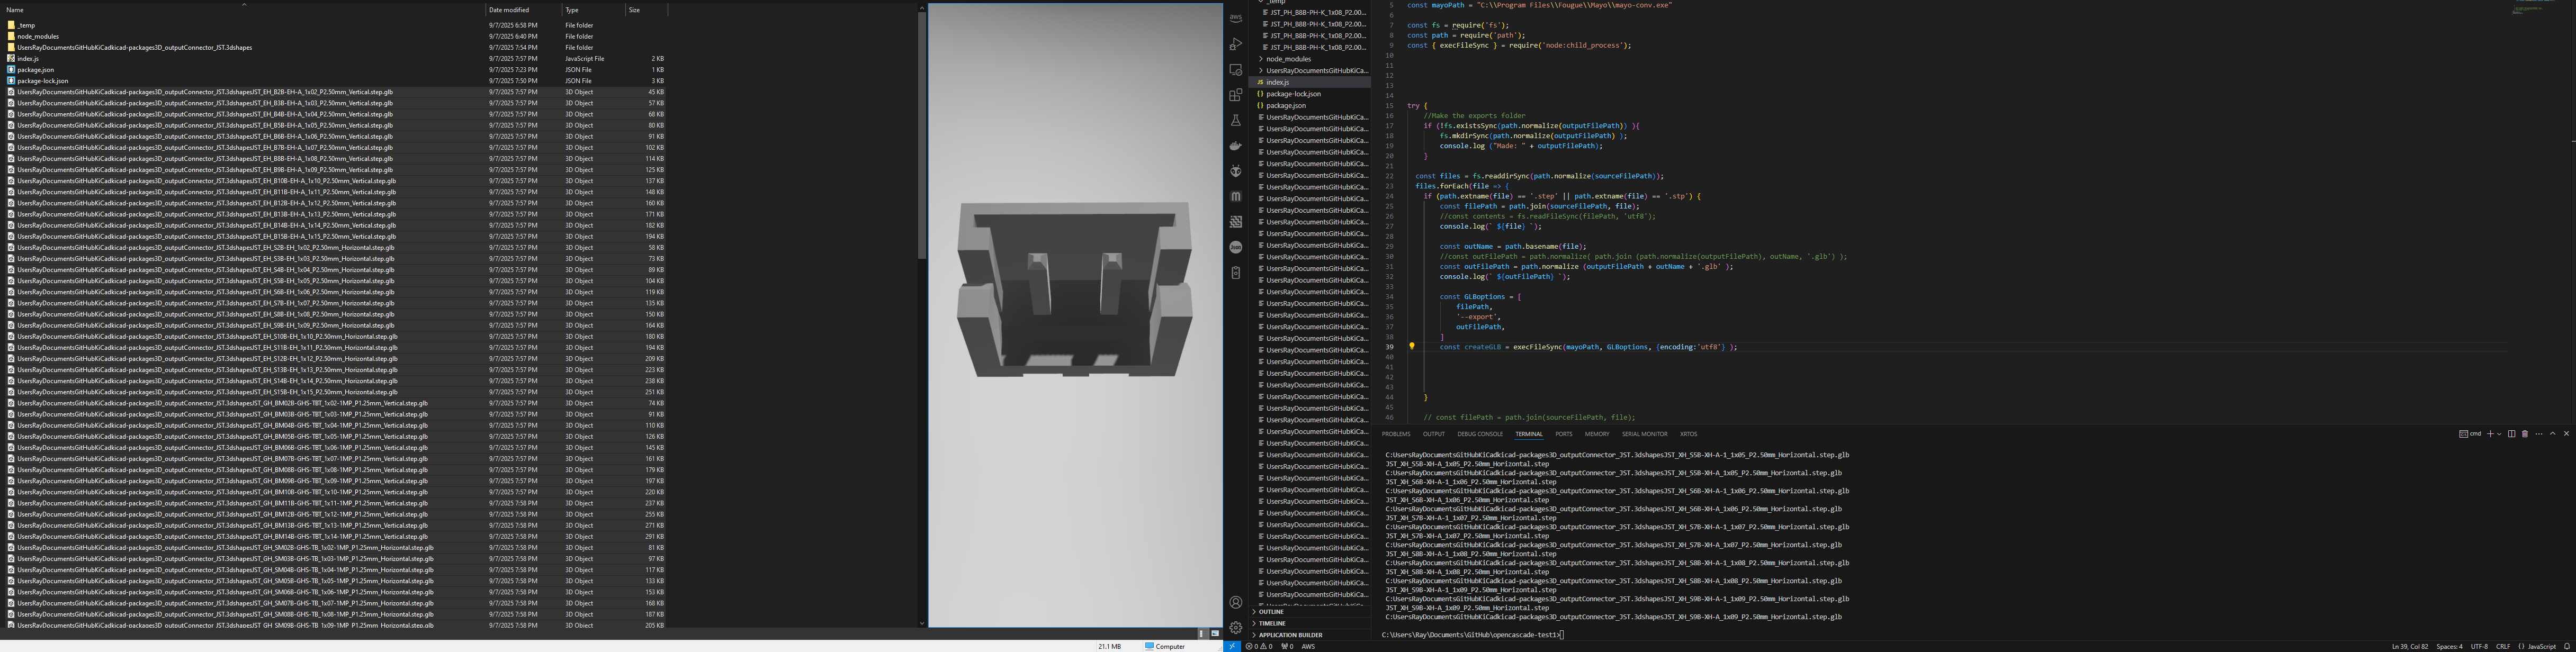Switch to the DEBUG CONSOLE tab
This screenshot has height=652, width=2576.
click(x=1479, y=434)
